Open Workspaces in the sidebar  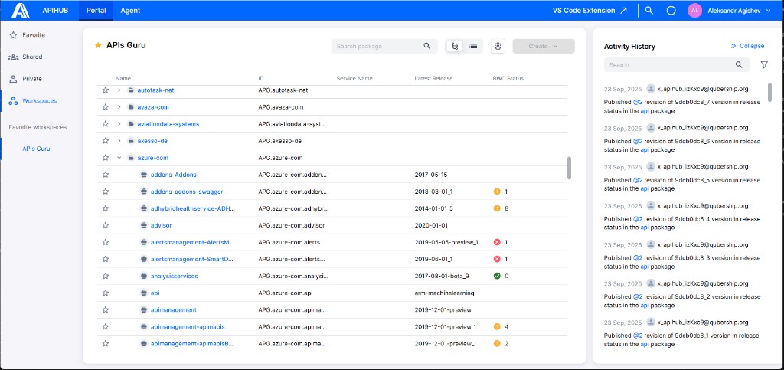pos(40,100)
